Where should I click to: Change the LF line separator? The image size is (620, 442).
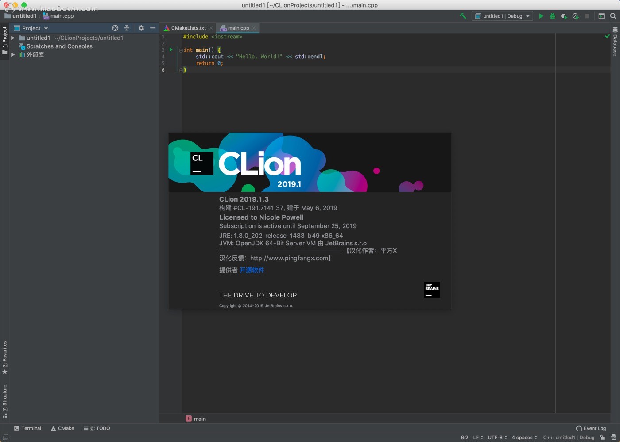pos(478,438)
